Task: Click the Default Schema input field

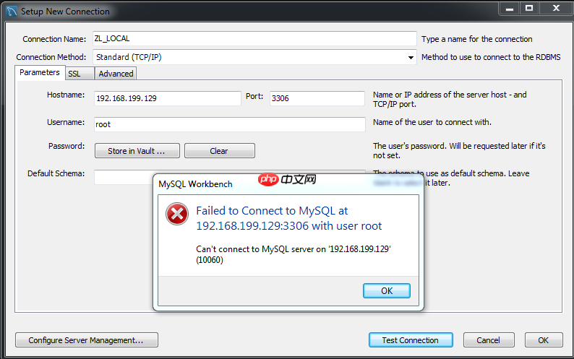Action: point(124,178)
